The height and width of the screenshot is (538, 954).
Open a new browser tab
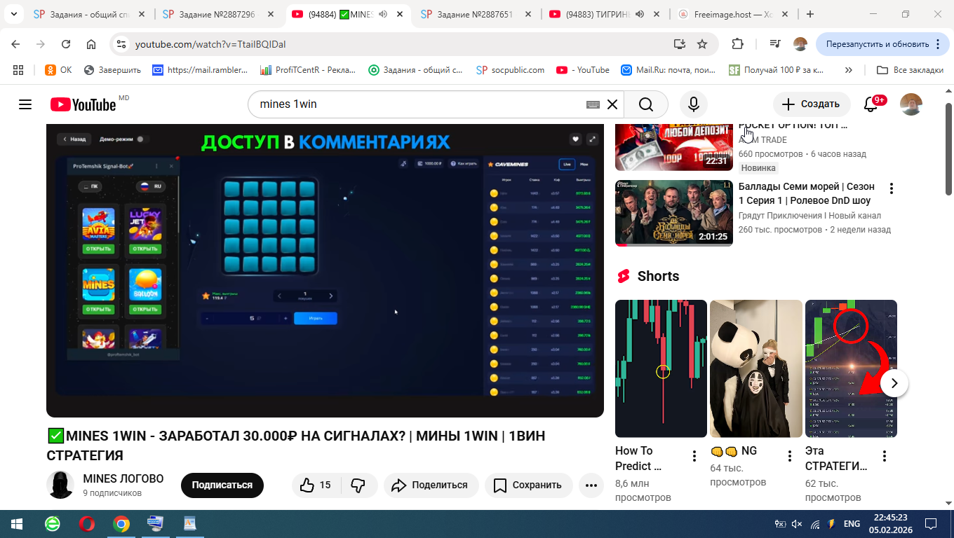pyautogui.click(x=810, y=14)
